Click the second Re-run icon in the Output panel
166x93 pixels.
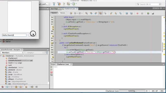coord(51,69)
